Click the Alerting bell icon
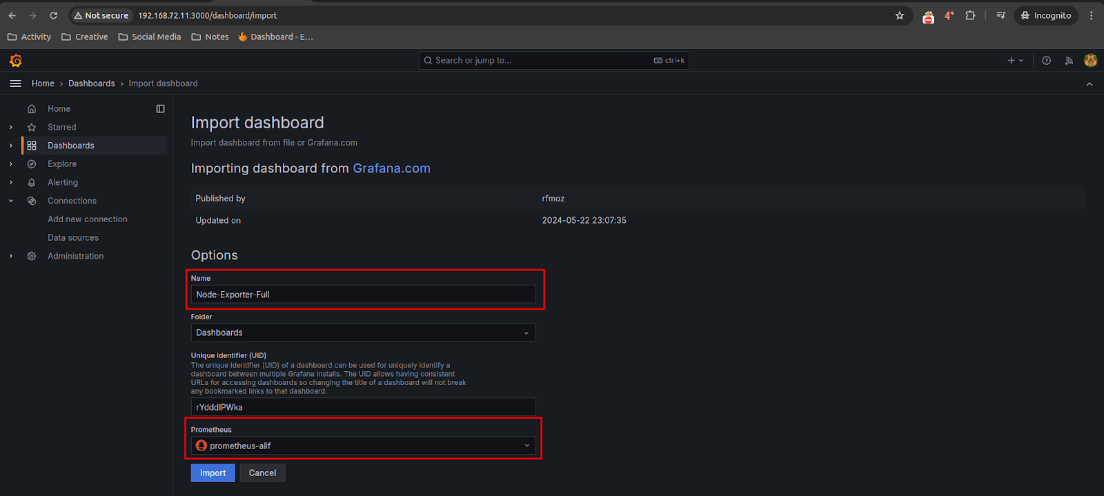The image size is (1104, 496). [32, 183]
